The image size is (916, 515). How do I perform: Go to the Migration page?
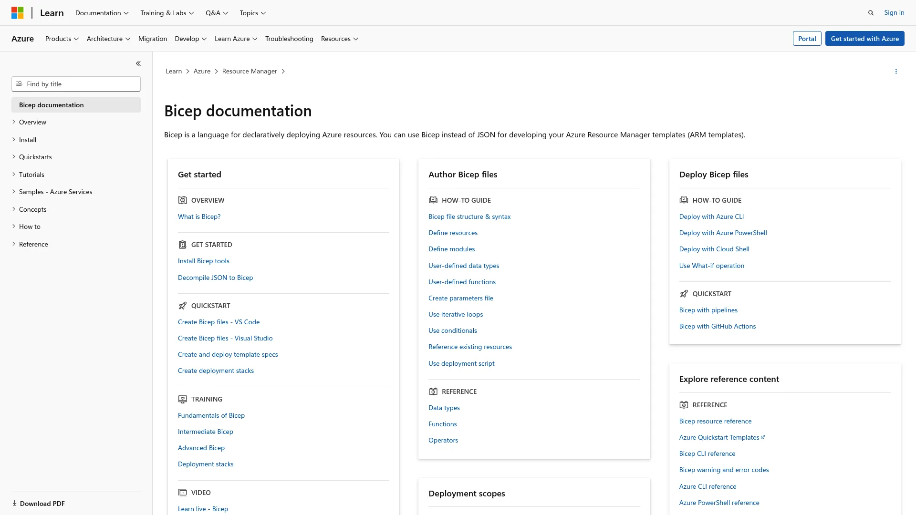(153, 39)
